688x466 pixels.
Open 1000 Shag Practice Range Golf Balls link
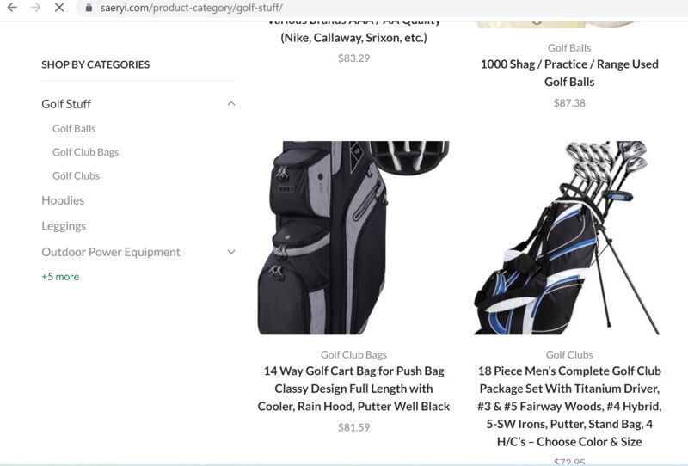pos(569,73)
